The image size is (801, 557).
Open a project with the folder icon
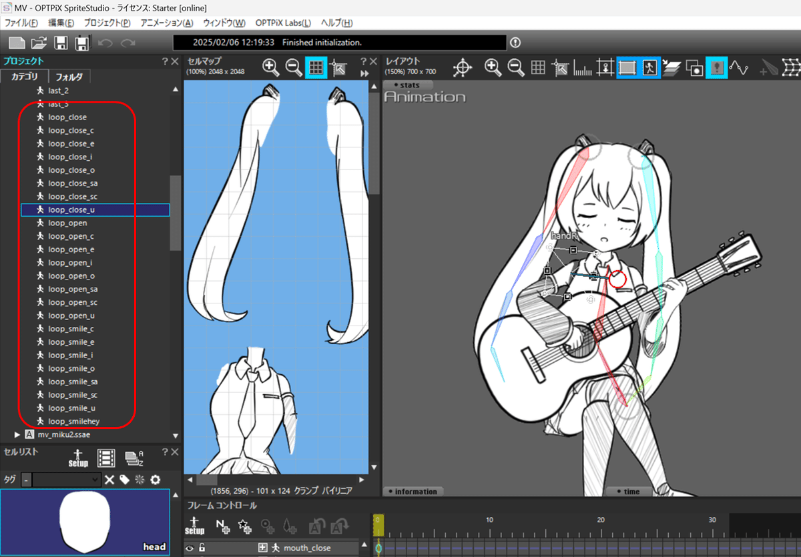pyautogui.click(x=39, y=43)
